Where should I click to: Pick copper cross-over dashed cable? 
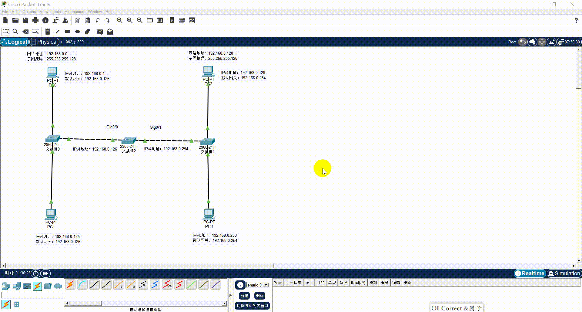coord(107,285)
